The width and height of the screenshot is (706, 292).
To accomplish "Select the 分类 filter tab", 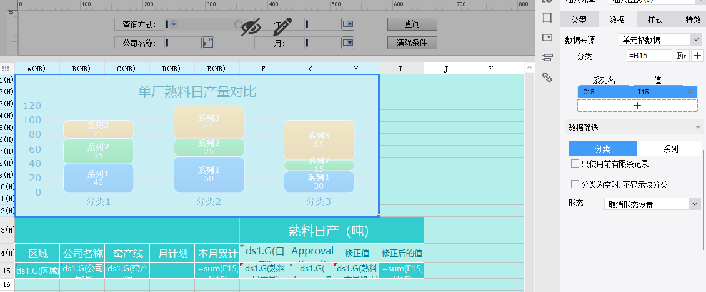I will (603, 149).
